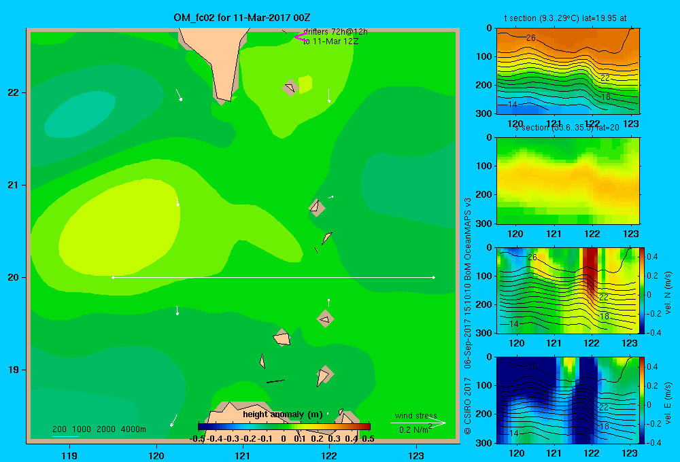Click the 14 contour label in temperature section
Viewport: 680px width, 462px height.
tap(513, 105)
